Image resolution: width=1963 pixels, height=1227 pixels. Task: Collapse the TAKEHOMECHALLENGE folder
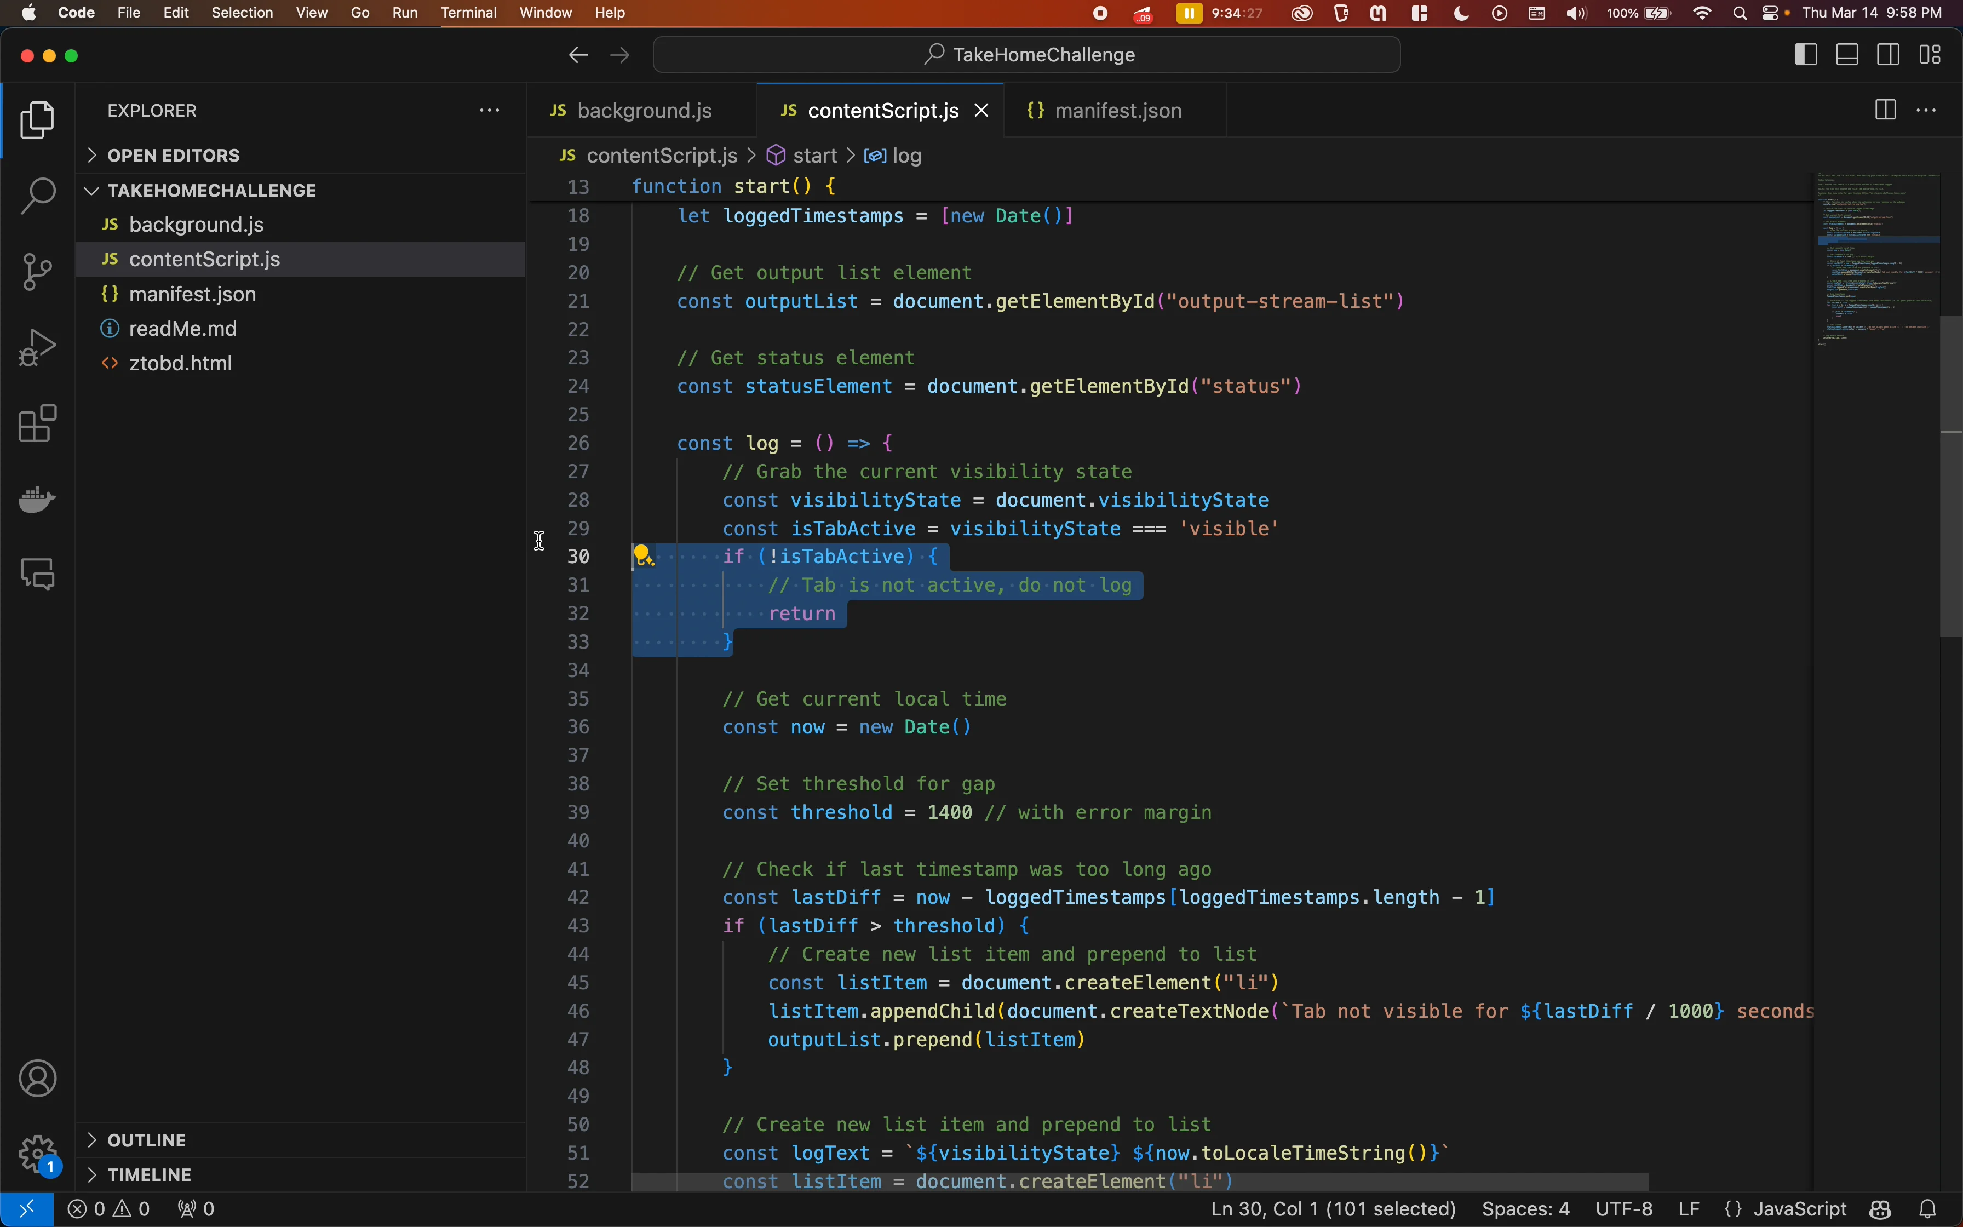pyautogui.click(x=300, y=190)
